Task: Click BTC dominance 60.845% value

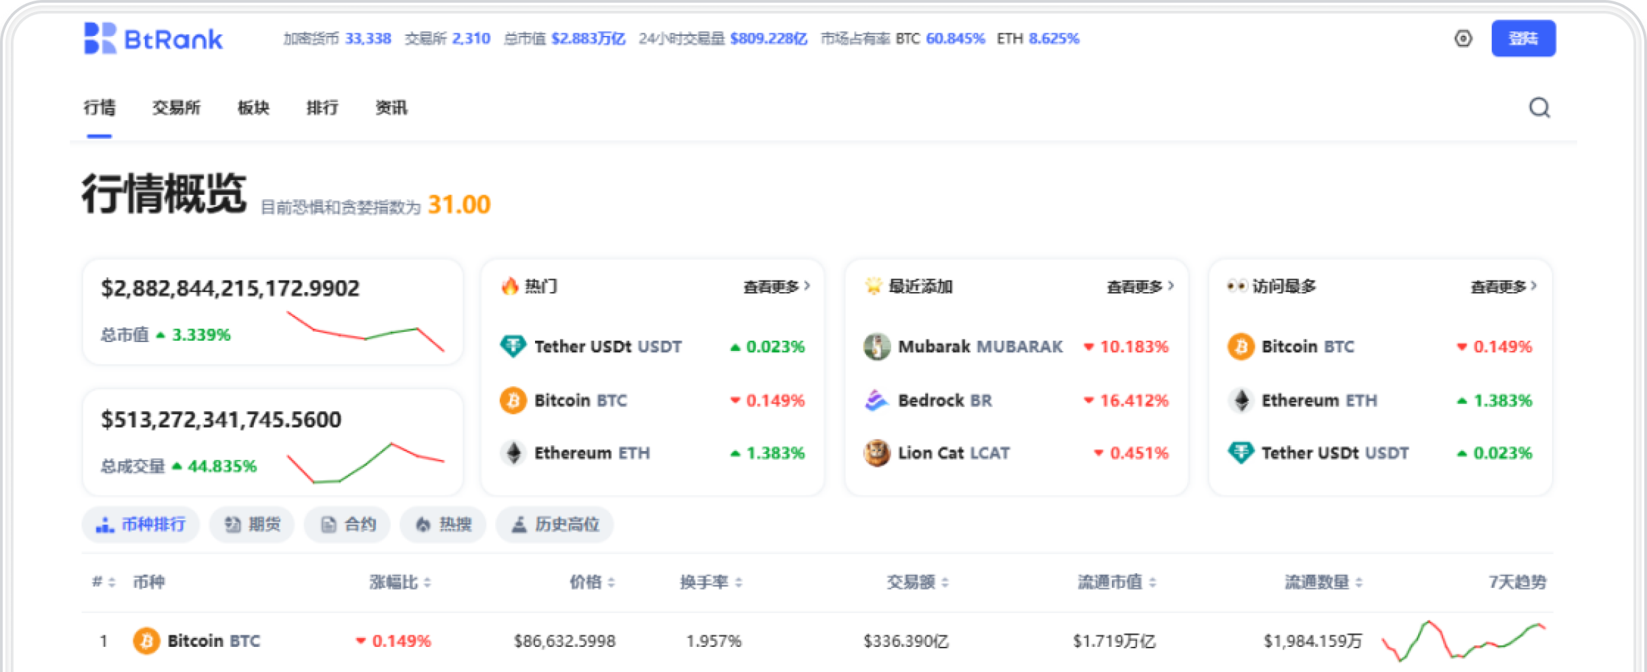Action: 955,39
